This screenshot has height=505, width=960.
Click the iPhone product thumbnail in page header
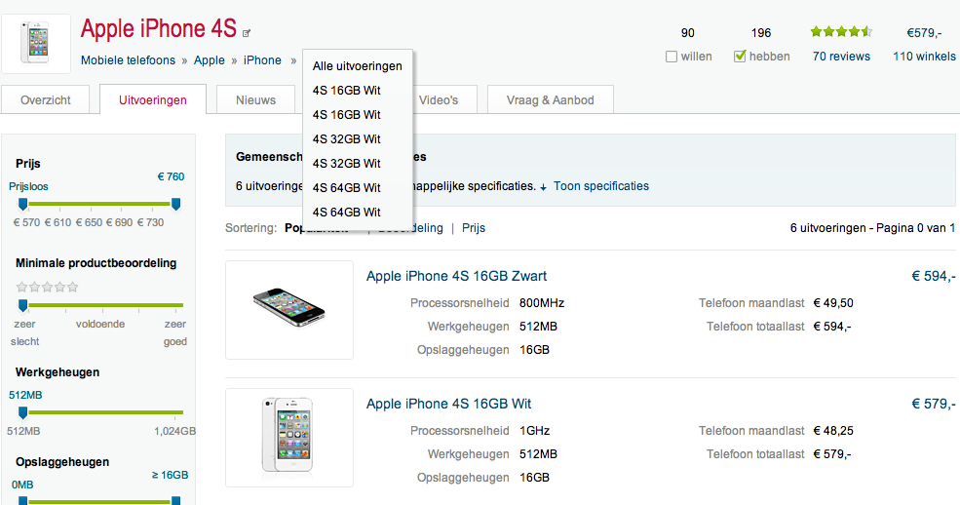[x=36, y=44]
